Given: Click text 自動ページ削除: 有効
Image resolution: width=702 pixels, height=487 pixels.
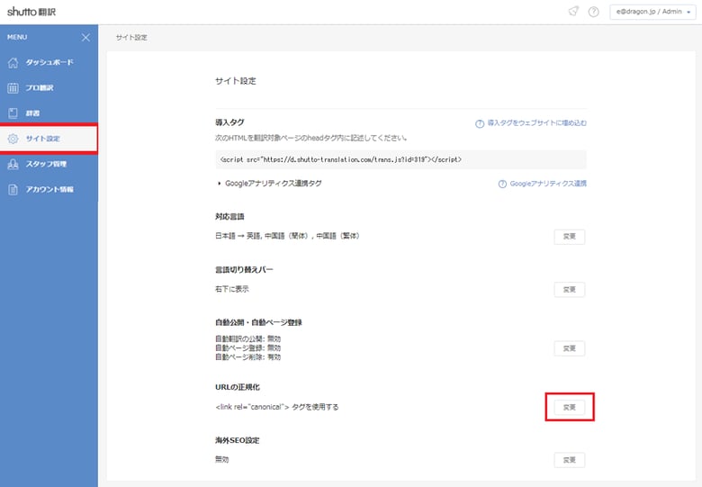Looking at the screenshot, I should pos(248,356).
